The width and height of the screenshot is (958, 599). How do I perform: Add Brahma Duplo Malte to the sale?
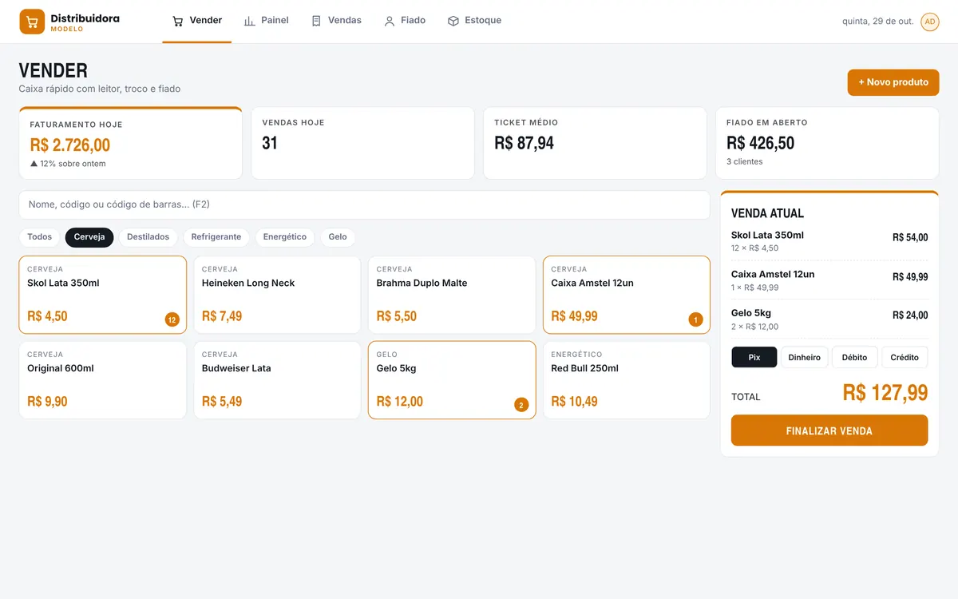tap(452, 295)
